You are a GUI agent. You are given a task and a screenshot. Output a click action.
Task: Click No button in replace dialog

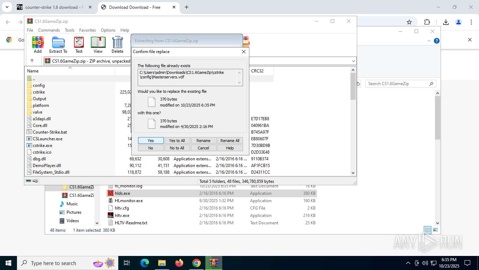coord(151,148)
